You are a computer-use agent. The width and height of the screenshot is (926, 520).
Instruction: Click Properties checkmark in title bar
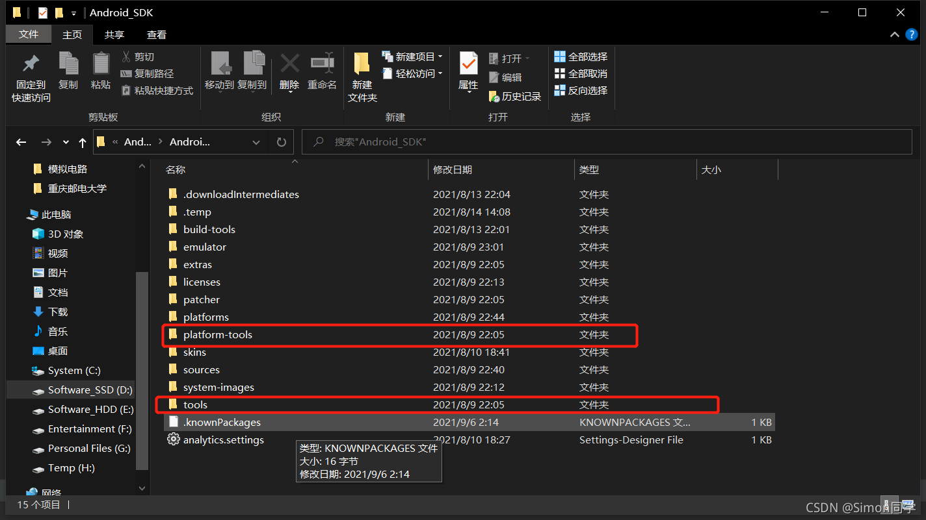pos(43,12)
